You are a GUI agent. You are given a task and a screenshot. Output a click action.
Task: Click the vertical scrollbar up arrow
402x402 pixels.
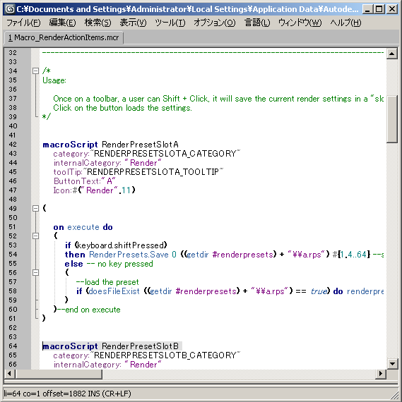pos(391,54)
